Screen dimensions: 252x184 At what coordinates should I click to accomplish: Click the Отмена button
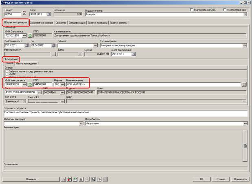point(221,178)
